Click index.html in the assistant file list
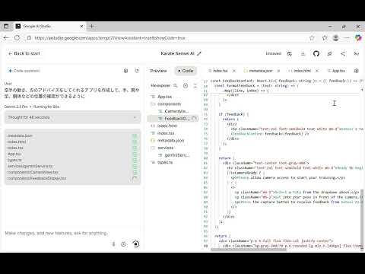The height and width of the screenshot is (274, 365). click(x=17, y=142)
